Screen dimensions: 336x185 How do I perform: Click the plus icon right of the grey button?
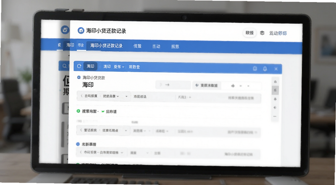(233, 86)
